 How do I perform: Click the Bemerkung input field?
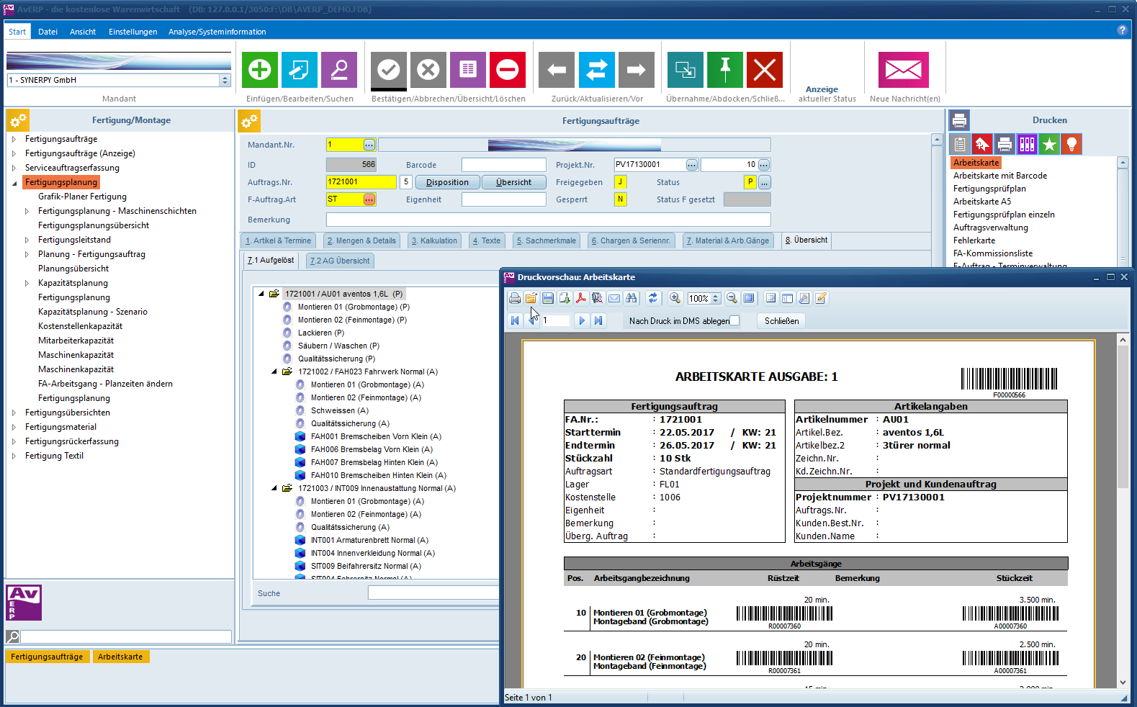(x=547, y=220)
